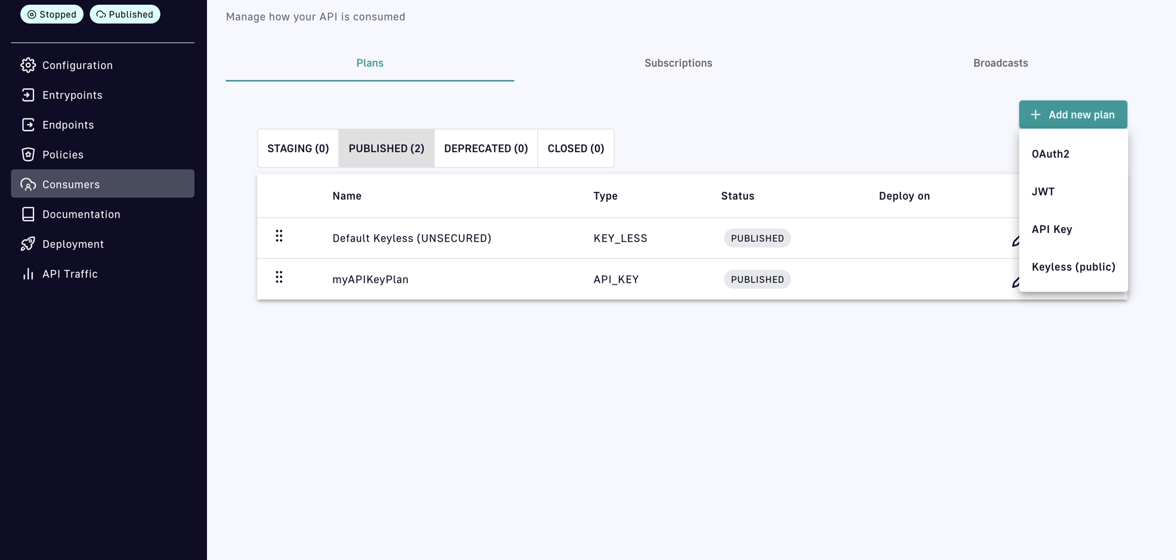Filter plans by DEPRECATED (0)
Viewport: 1176px width, 560px height.
(486, 148)
